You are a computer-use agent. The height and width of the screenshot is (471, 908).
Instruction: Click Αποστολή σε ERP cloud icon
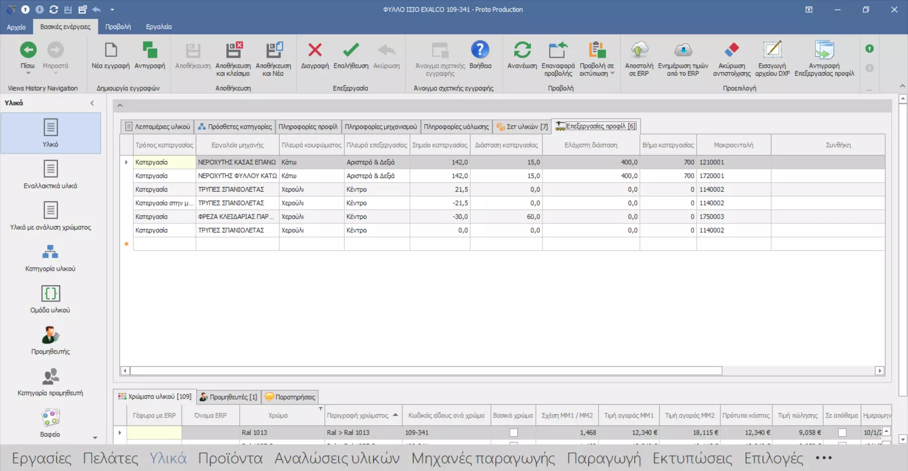(639, 50)
